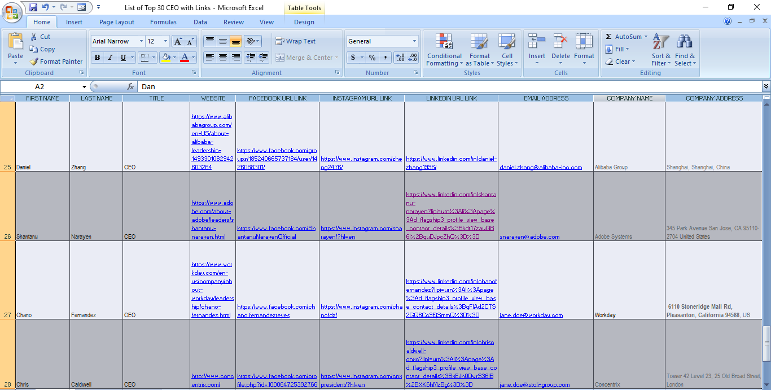Screen dimensions: 771x390
Task: Decrease the cell indent
Action: click(251, 58)
